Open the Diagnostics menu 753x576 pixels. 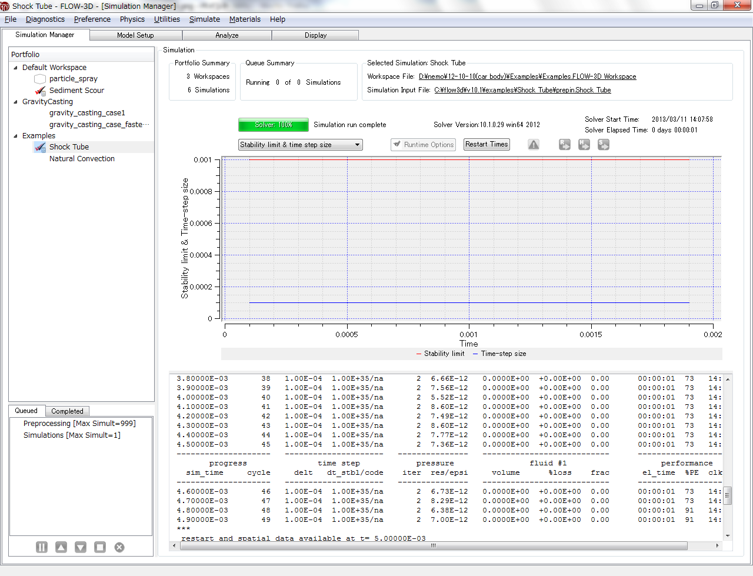click(x=45, y=19)
